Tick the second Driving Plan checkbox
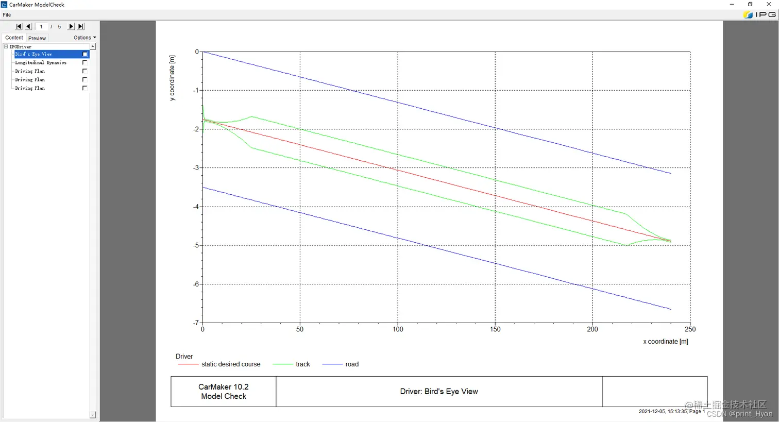The height and width of the screenshot is (422, 779). [85, 80]
